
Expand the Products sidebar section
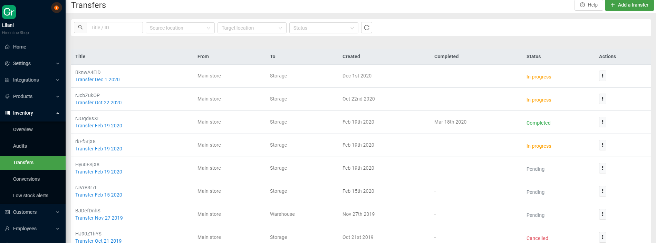coord(32,96)
